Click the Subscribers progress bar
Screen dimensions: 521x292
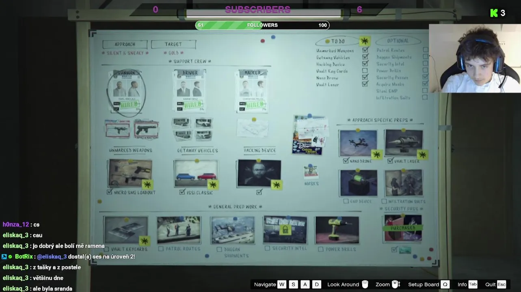click(x=263, y=14)
